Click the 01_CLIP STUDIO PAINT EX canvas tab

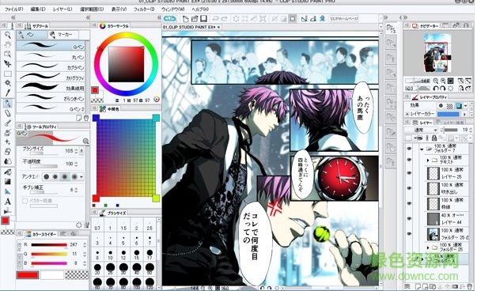(x=191, y=27)
